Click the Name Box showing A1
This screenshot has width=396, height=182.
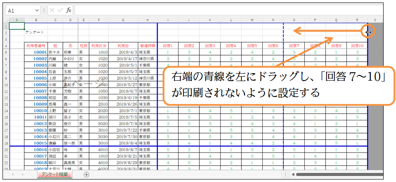point(23,11)
